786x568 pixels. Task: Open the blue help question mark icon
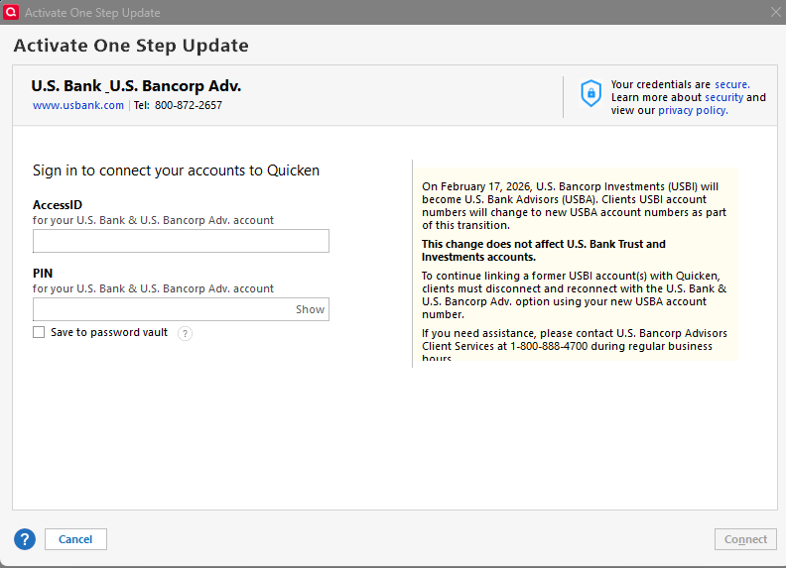click(x=25, y=539)
